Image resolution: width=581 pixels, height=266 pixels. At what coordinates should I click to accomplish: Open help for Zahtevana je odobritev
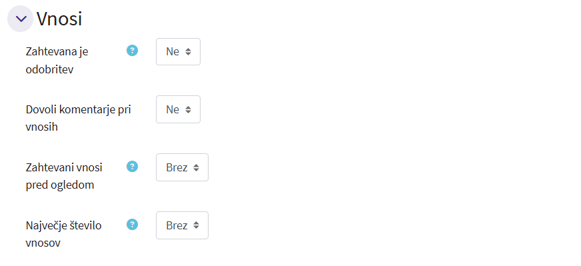tap(133, 51)
